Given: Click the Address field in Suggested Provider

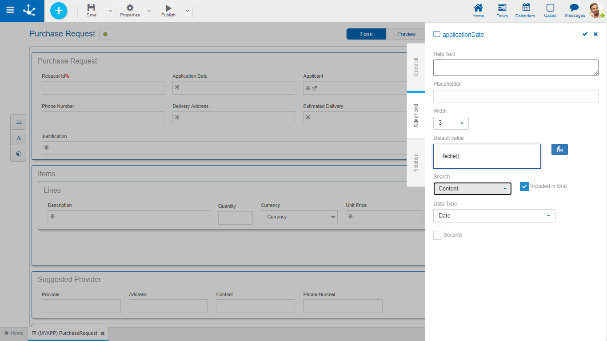Looking at the screenshot, I should 168,306.
